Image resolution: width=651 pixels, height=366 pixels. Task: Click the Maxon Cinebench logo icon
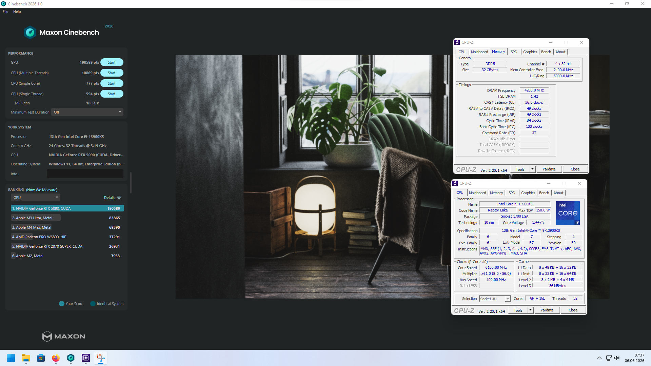30,33
